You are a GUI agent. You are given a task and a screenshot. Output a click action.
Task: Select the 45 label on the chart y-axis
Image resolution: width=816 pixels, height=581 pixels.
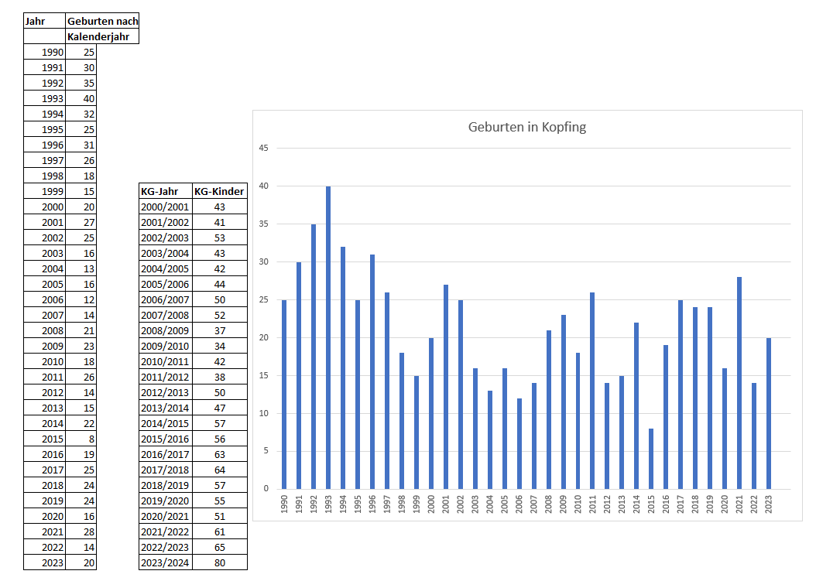(262, 149)
